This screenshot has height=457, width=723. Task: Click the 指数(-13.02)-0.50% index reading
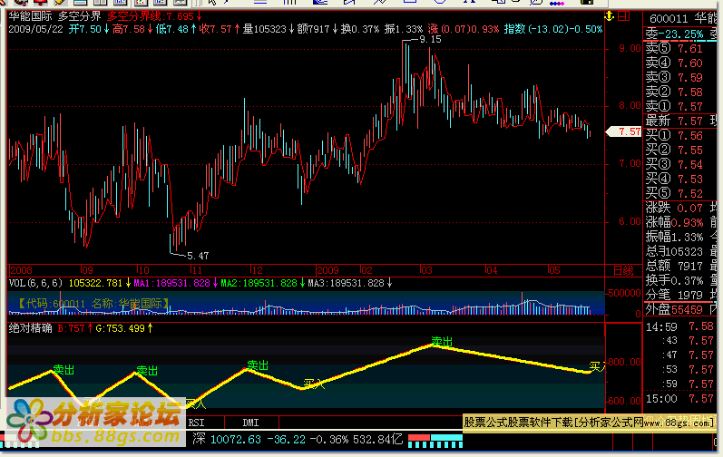tap(552, 29)
